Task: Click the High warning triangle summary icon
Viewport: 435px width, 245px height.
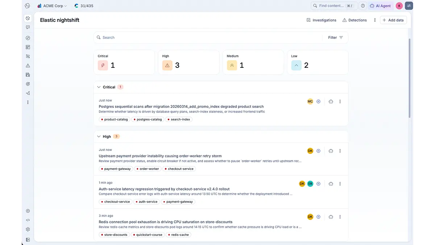Action: (x=167, y=65)
